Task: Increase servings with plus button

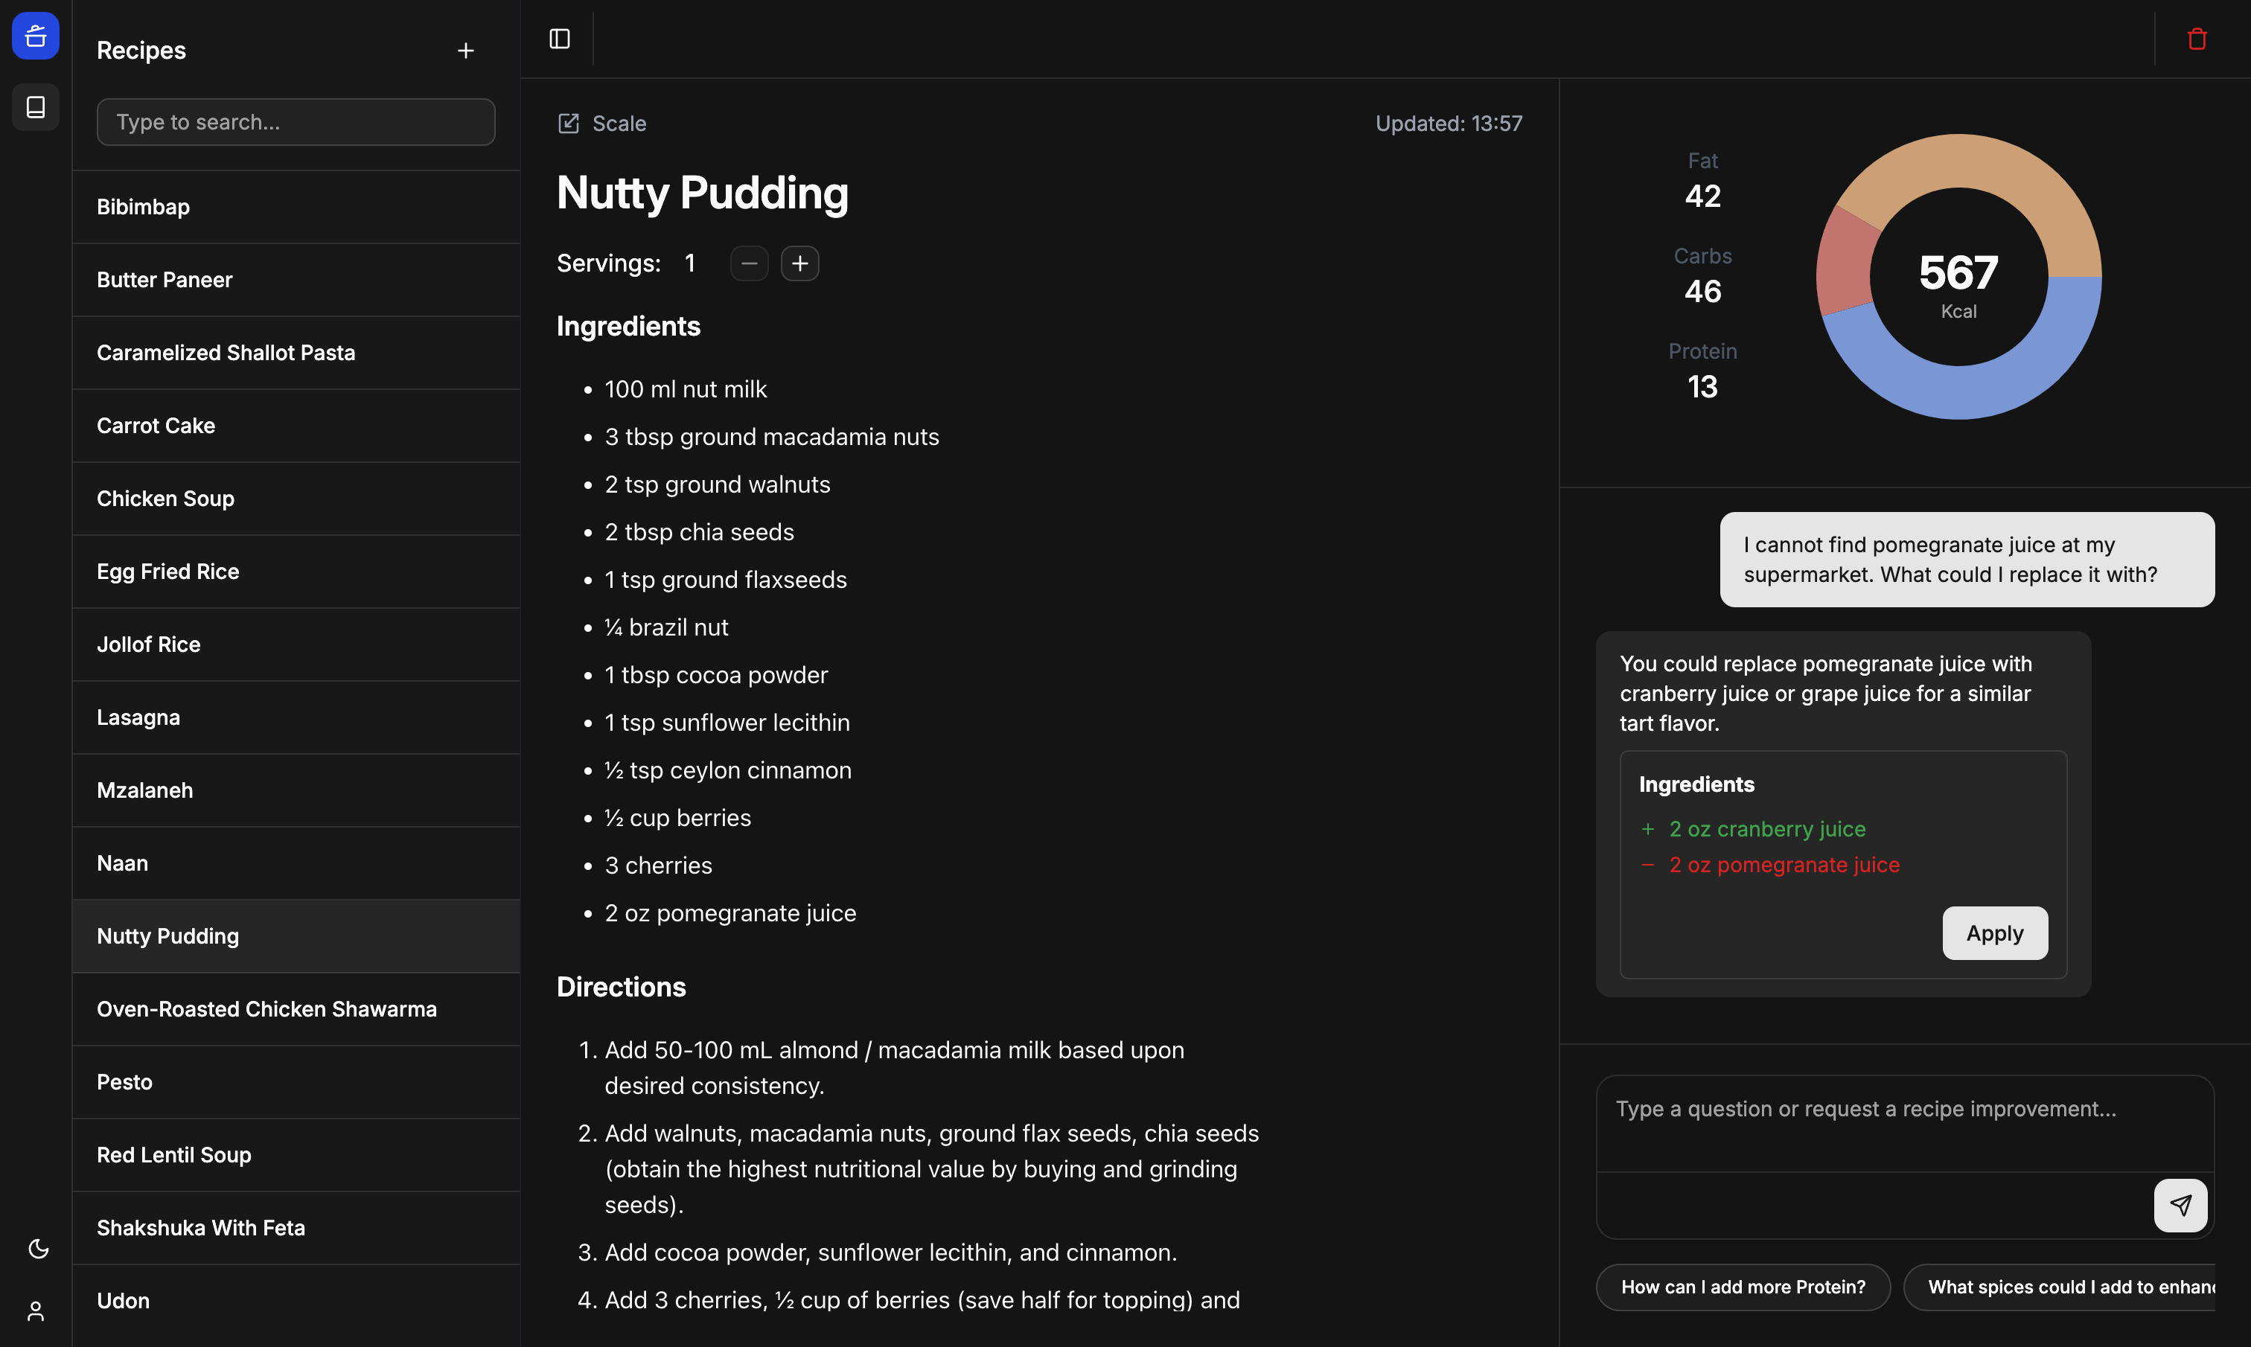Action: [799, 264]
